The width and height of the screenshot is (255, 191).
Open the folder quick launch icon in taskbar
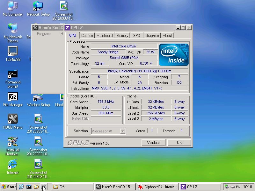tap(36, 187)
